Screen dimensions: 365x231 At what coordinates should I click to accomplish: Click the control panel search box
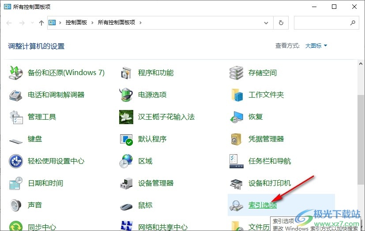(326, 23)
